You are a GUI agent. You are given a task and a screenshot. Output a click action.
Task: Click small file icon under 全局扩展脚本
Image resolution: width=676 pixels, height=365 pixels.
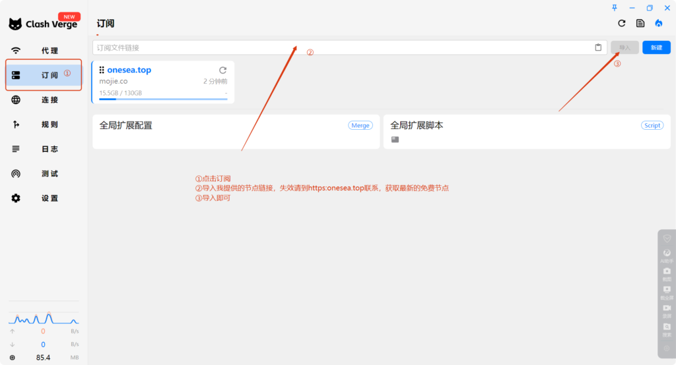pyautogui.click(x=395, y=140)
